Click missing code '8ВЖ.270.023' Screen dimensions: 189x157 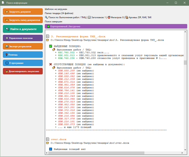coord(66,102)
